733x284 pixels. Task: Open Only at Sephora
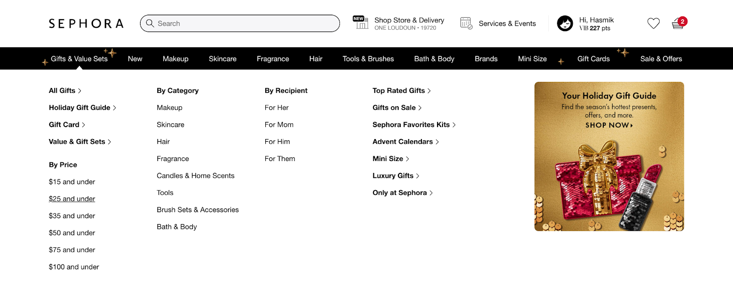403,193
